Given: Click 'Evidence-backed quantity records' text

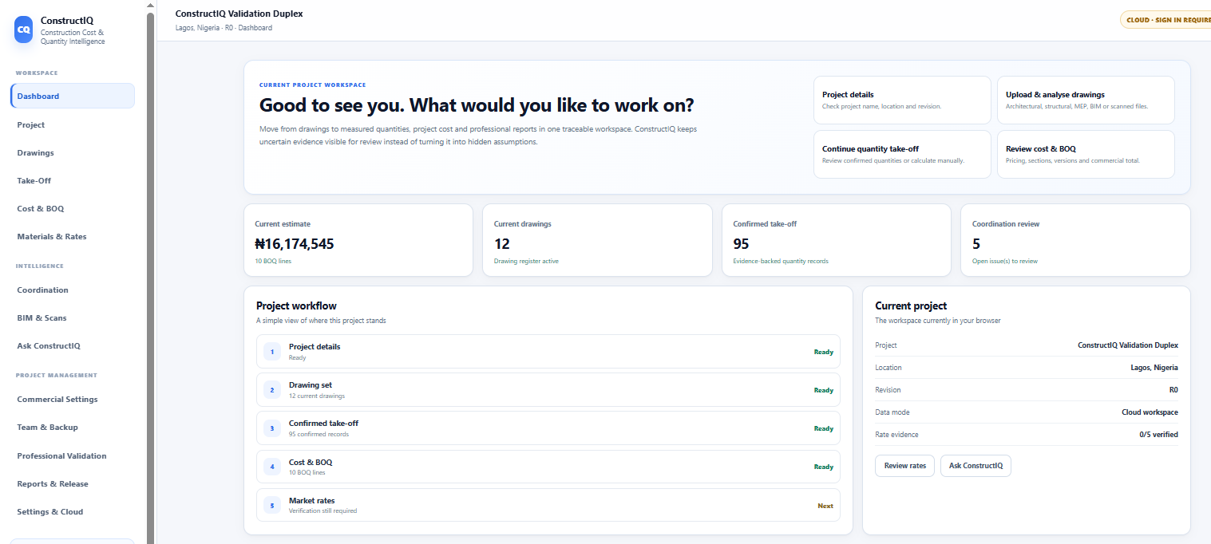Looking at the screenshot, I should click(781, 261).
